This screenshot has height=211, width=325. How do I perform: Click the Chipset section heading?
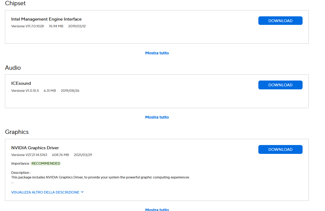[15, 3]
